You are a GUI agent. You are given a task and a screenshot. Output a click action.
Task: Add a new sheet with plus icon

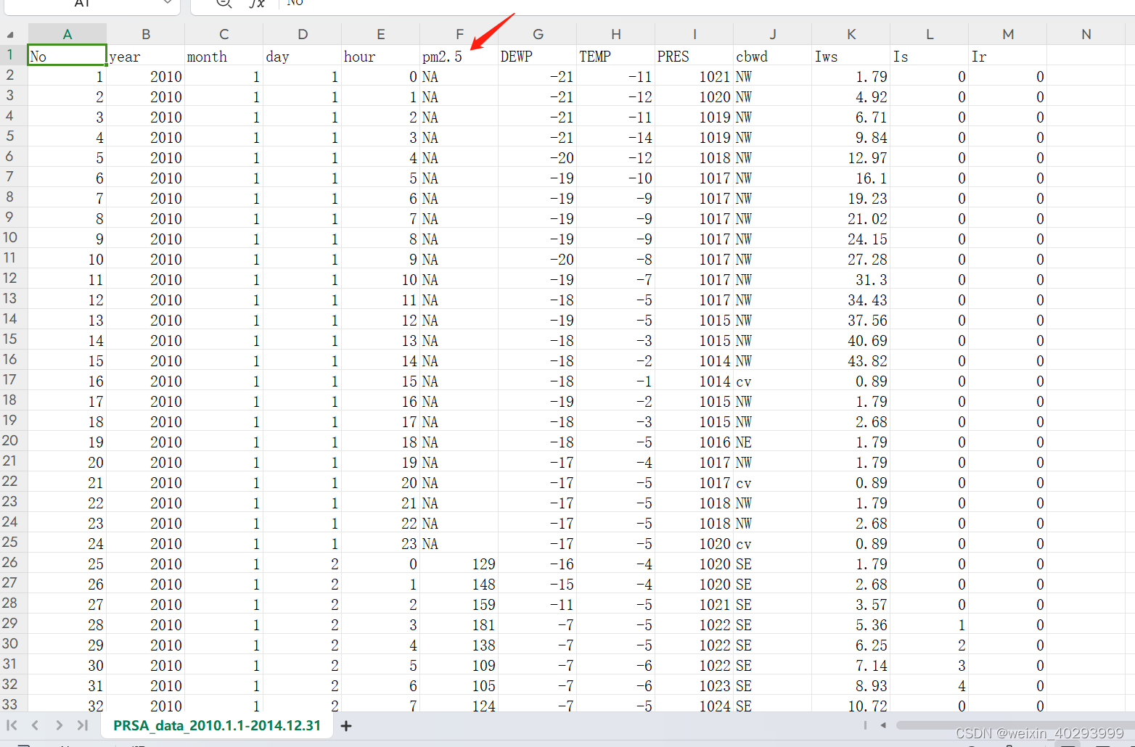click(x=346, y=726)
